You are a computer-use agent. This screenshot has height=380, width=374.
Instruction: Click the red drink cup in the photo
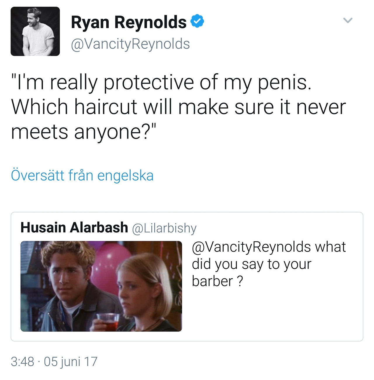click(x=108, y=322)
